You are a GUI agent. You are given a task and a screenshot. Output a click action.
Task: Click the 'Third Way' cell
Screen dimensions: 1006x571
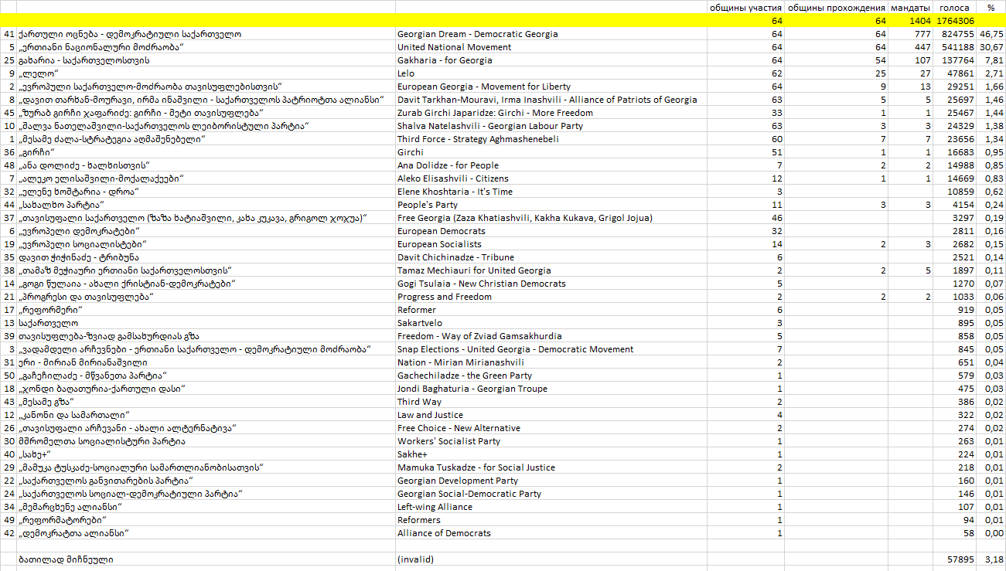click(x=551, y=402)
